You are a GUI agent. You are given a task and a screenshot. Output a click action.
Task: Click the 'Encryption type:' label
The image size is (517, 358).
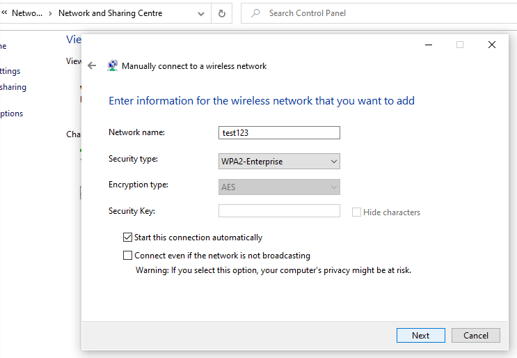pyautogui.click(x=138, y=185)
